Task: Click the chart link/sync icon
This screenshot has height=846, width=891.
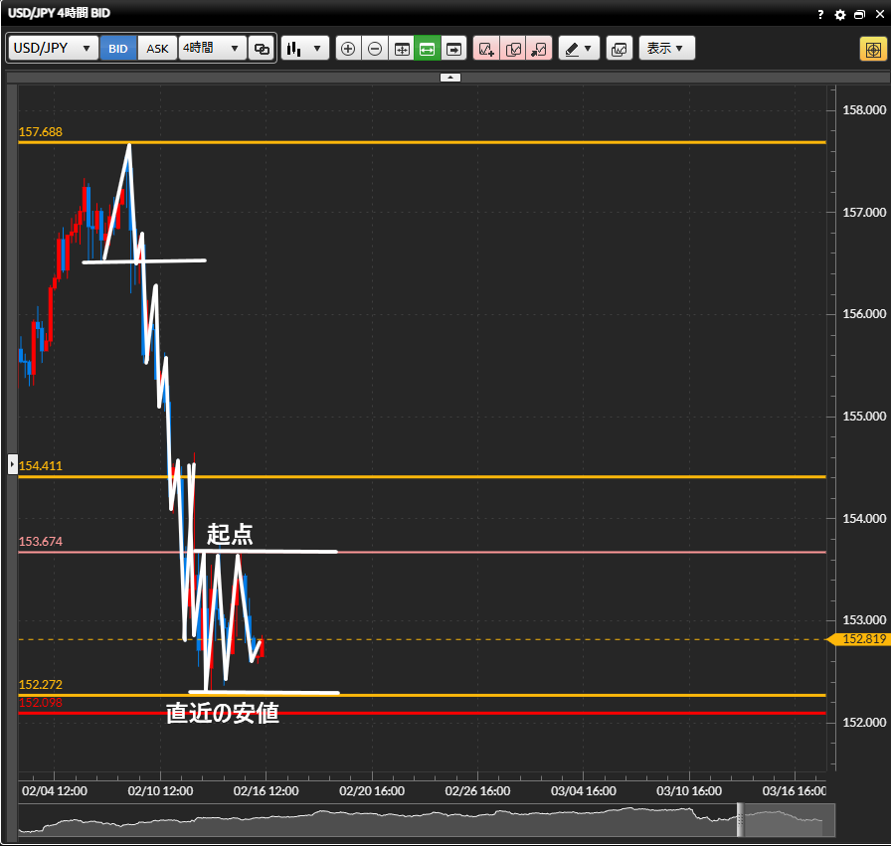Action: pyautogui.click(x=263, y=49)
